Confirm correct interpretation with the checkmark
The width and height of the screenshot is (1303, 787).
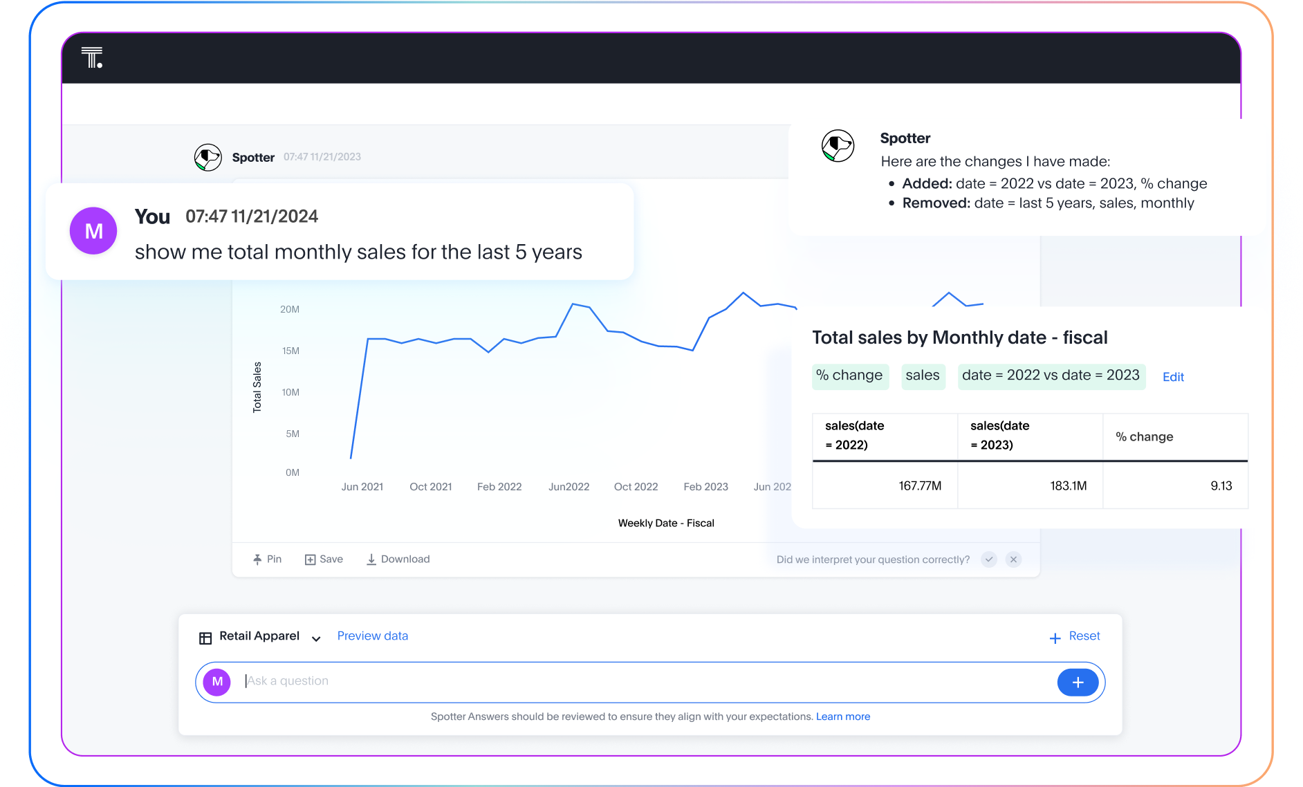(989, 559)
